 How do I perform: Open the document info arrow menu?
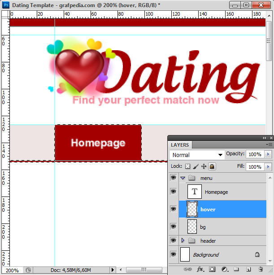113,270
